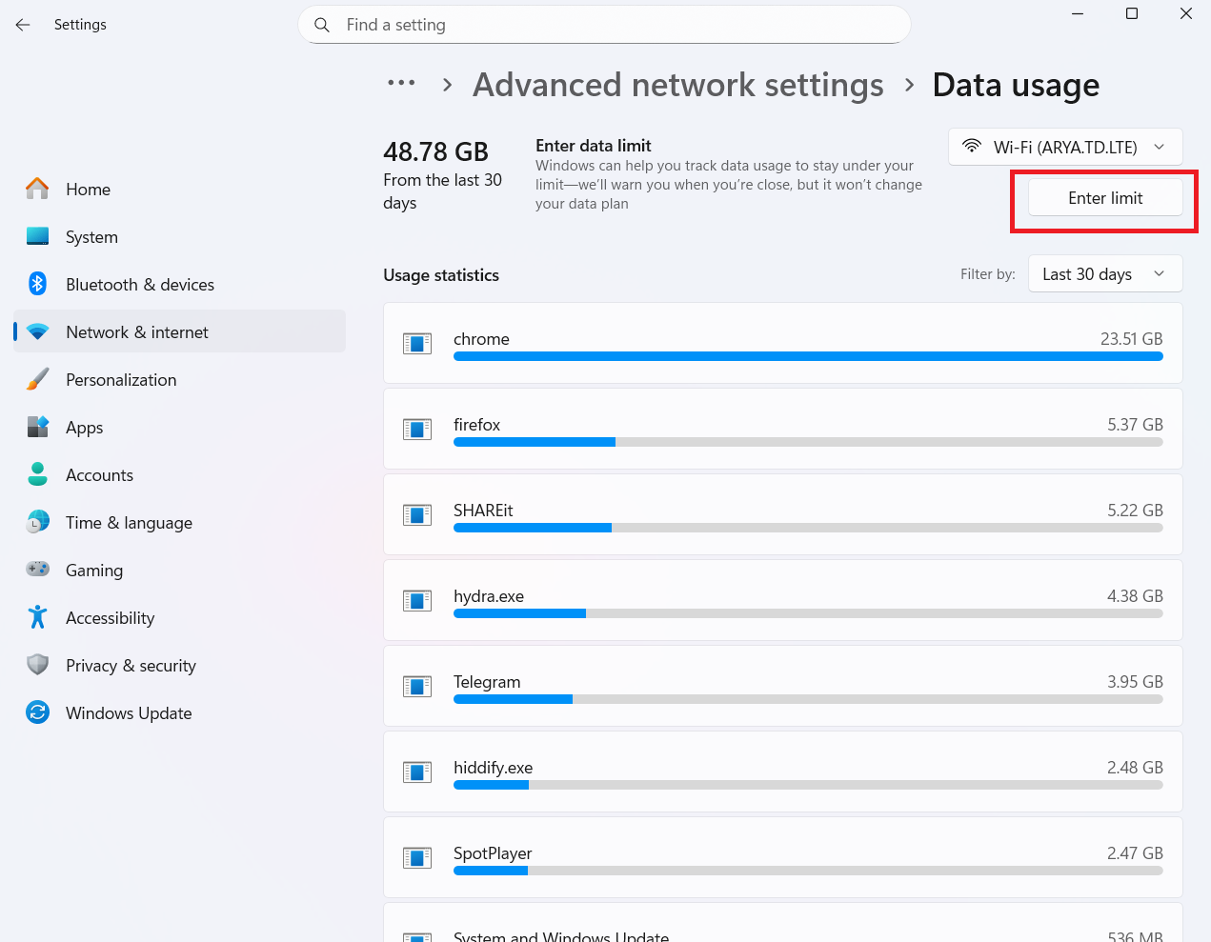Click the Telegram app name
Viewport: 1211px width, 942px height.
click(x=487, y=682)
